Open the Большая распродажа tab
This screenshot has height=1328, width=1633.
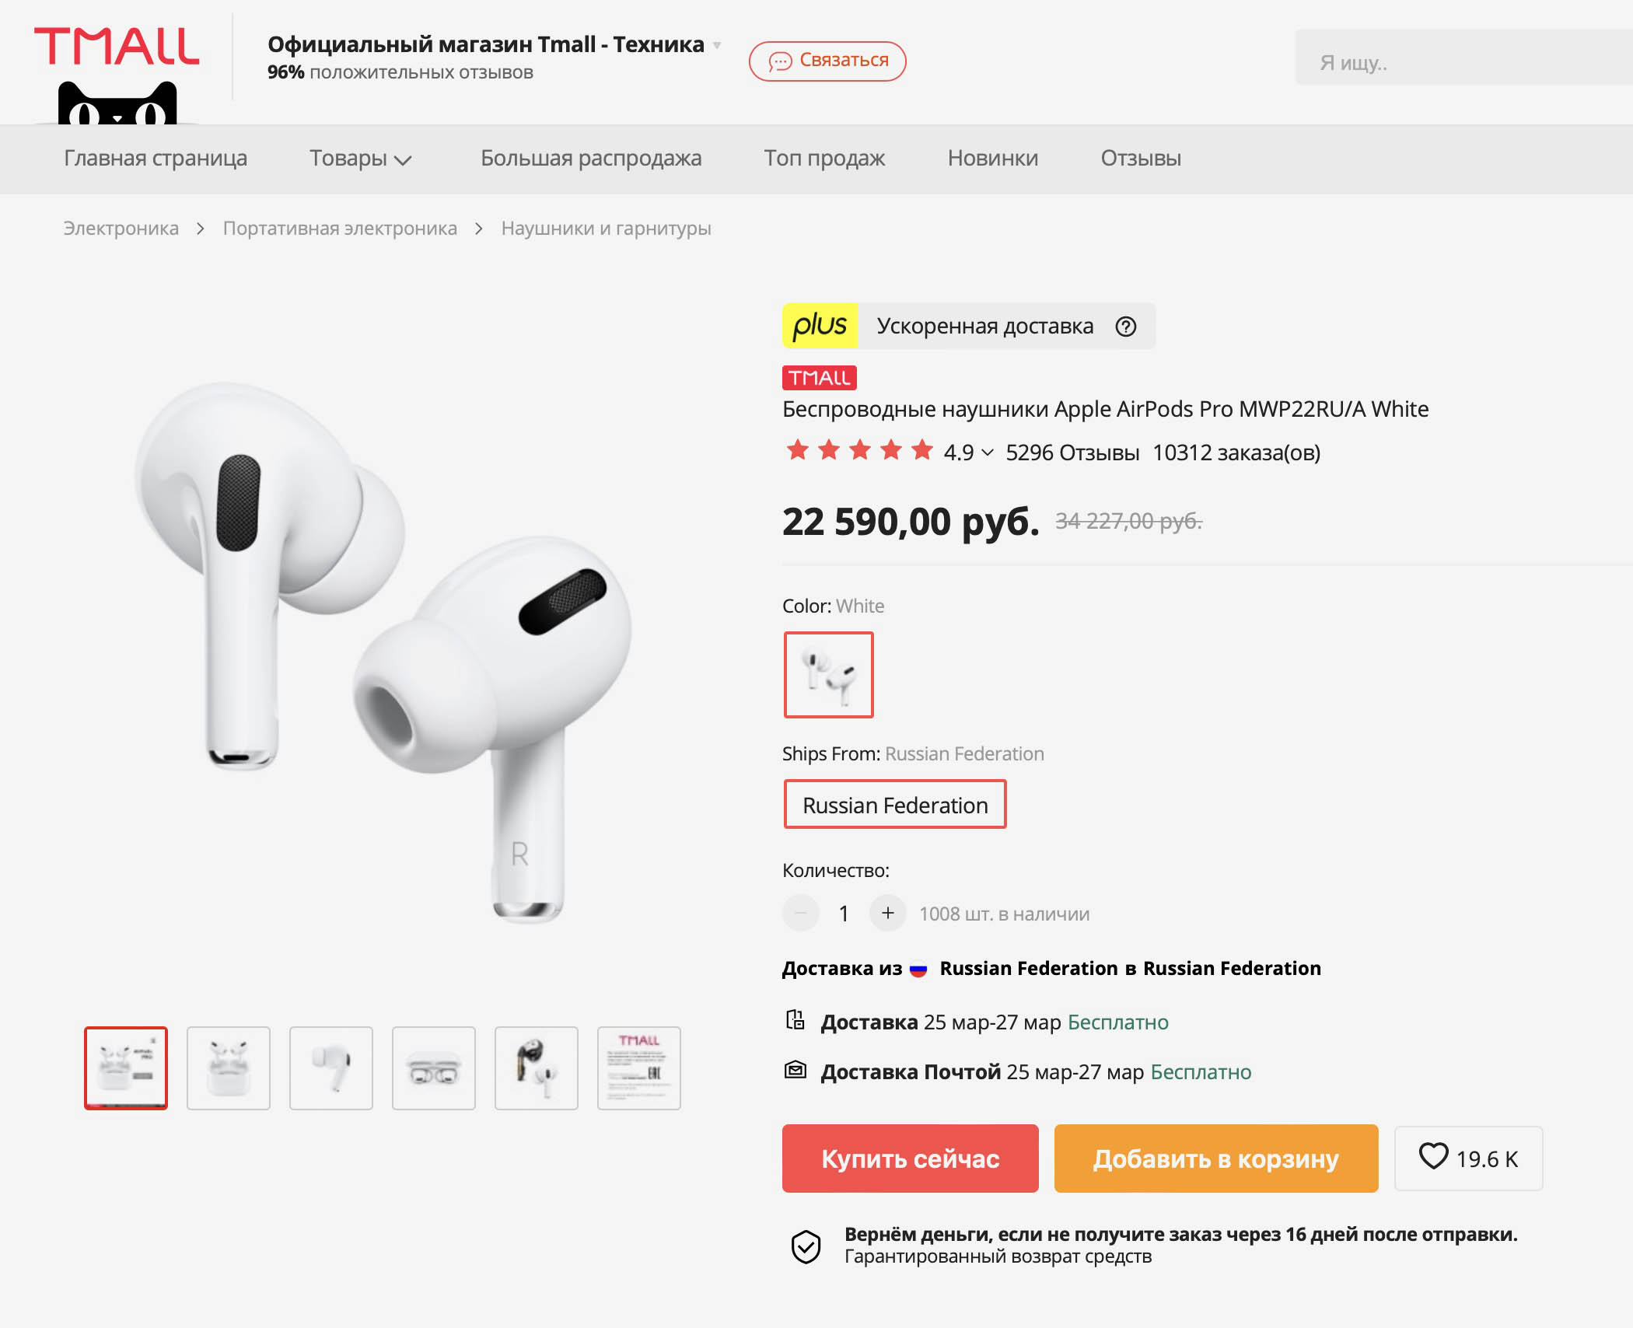590,159
